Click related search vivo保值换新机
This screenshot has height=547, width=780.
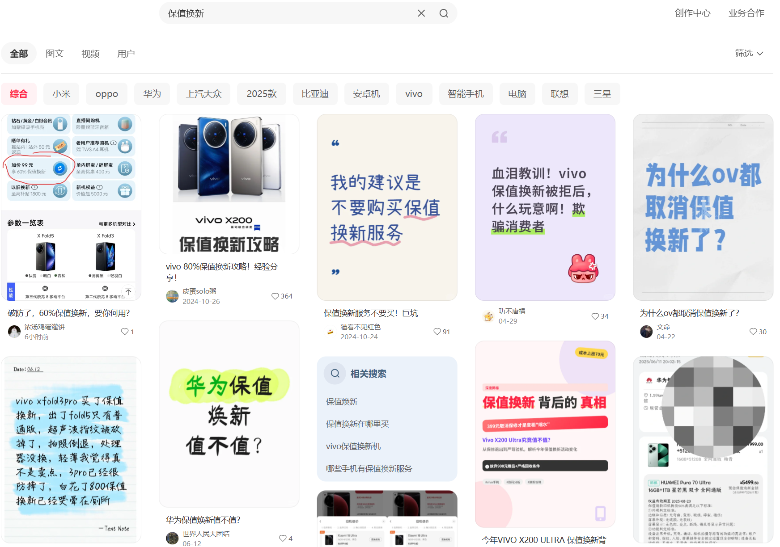353,446
